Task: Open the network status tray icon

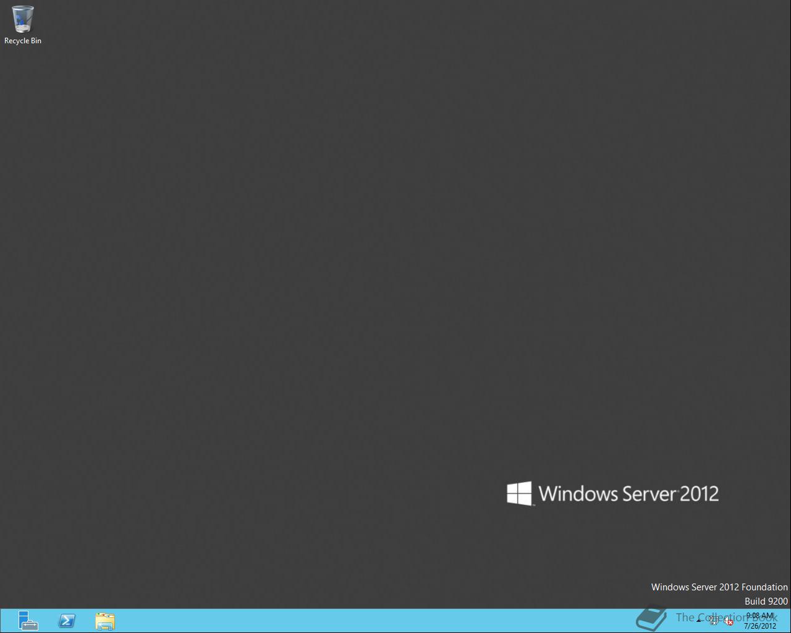Action: pyautogui.click(x=714, y=621)
